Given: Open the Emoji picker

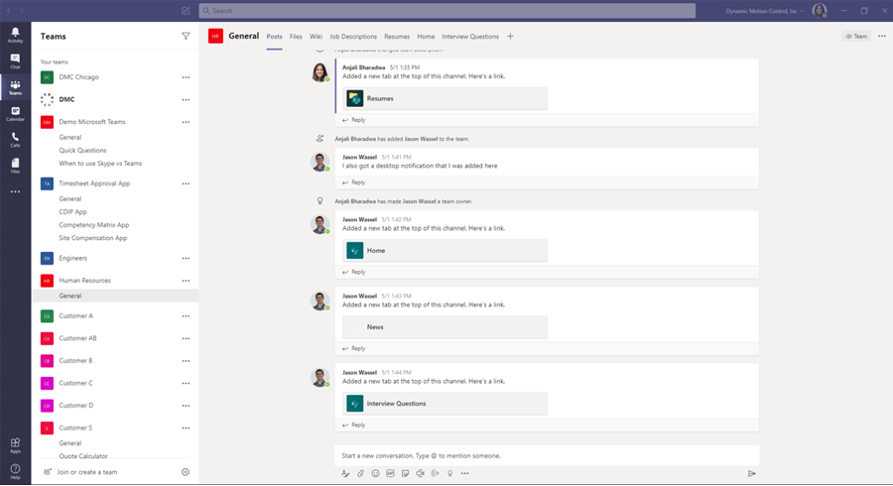Looking at the screenshot, I should pos(375,473).
